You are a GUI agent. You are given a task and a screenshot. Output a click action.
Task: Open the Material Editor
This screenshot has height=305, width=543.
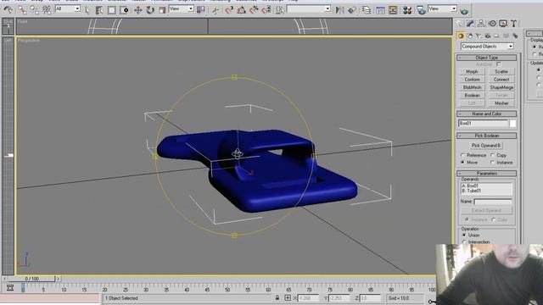pos(407,10)
